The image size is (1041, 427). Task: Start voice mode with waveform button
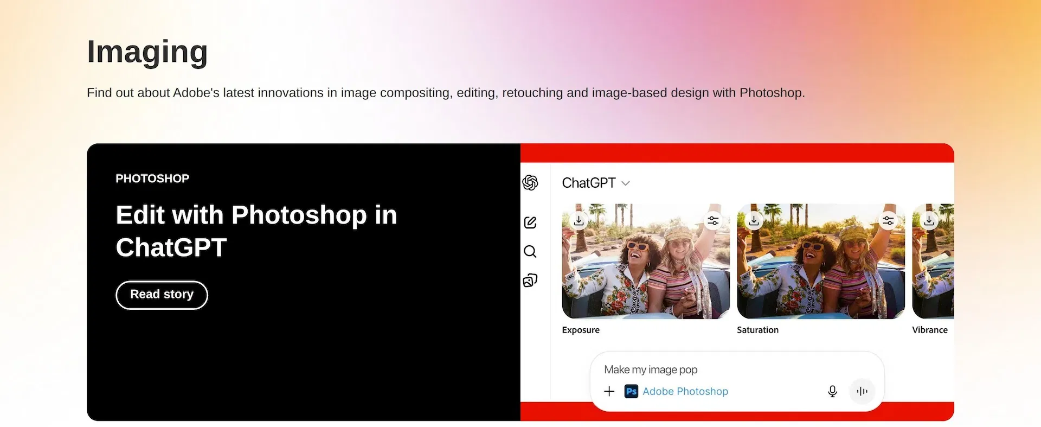pos(862,391)
